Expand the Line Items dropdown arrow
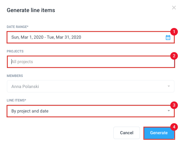 click(169, 111)
